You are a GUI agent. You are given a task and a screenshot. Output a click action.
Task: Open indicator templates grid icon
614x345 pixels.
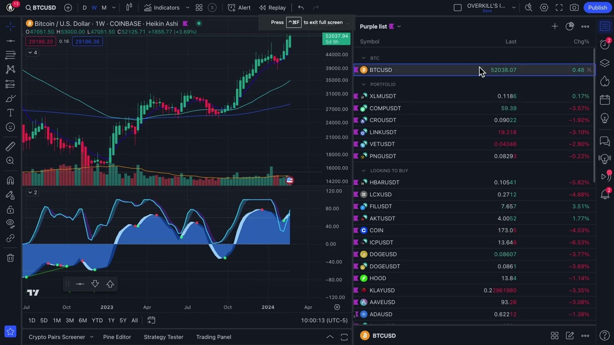199,8
